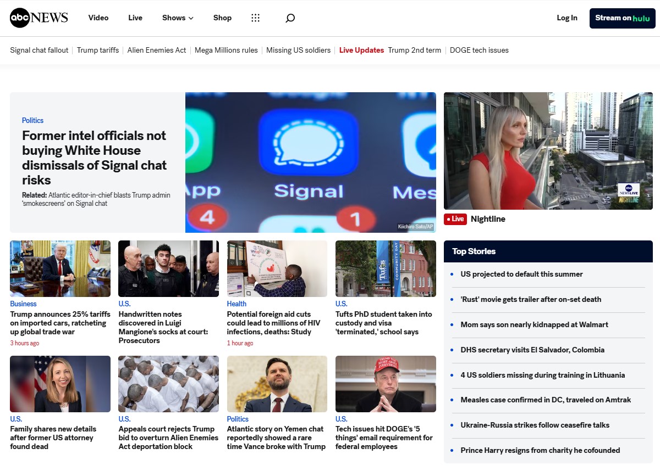Click the Politics label above the Signal headline
660x471 pixels.
(x=32, y=120)
